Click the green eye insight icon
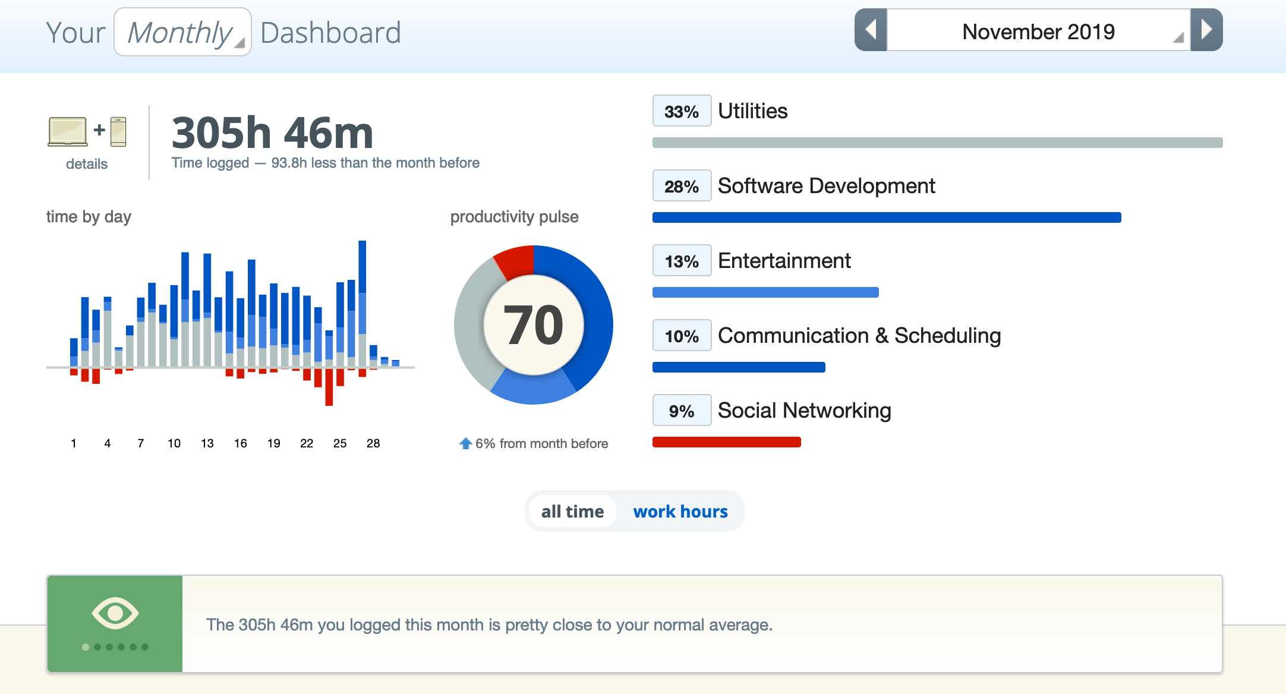Image resolution: width=1286 pixels, height=694 pixels. pyautogui.click(x=115, y=613)
